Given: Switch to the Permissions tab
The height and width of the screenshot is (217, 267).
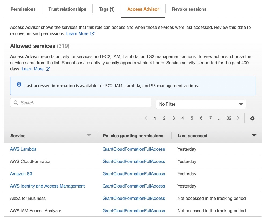Looking at the screenshot, I should [x=23, y=9].
